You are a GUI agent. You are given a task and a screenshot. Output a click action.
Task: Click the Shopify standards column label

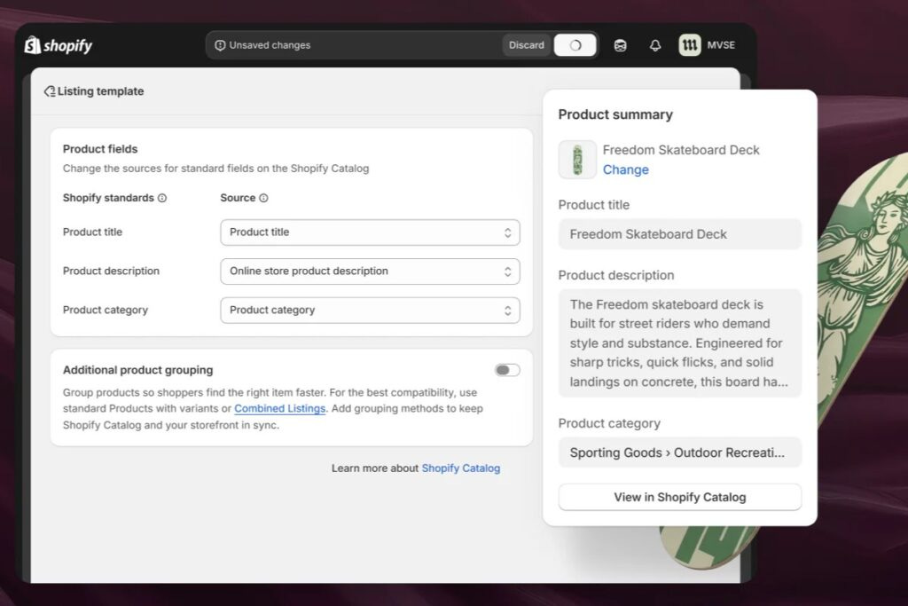108,198
